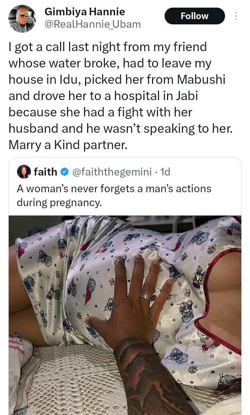This screenshot has height=415, width=250.
Task: Open the quoted tweet text about pregnancy
Action: click(114, 195)
